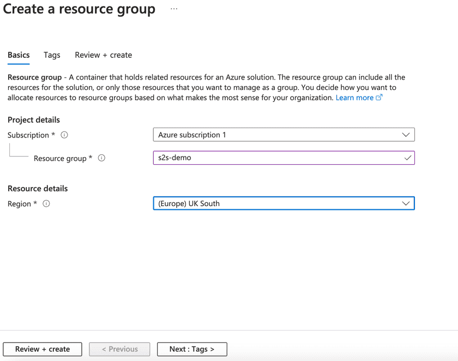Click the info icon next to Subscription

pos(64,135)
